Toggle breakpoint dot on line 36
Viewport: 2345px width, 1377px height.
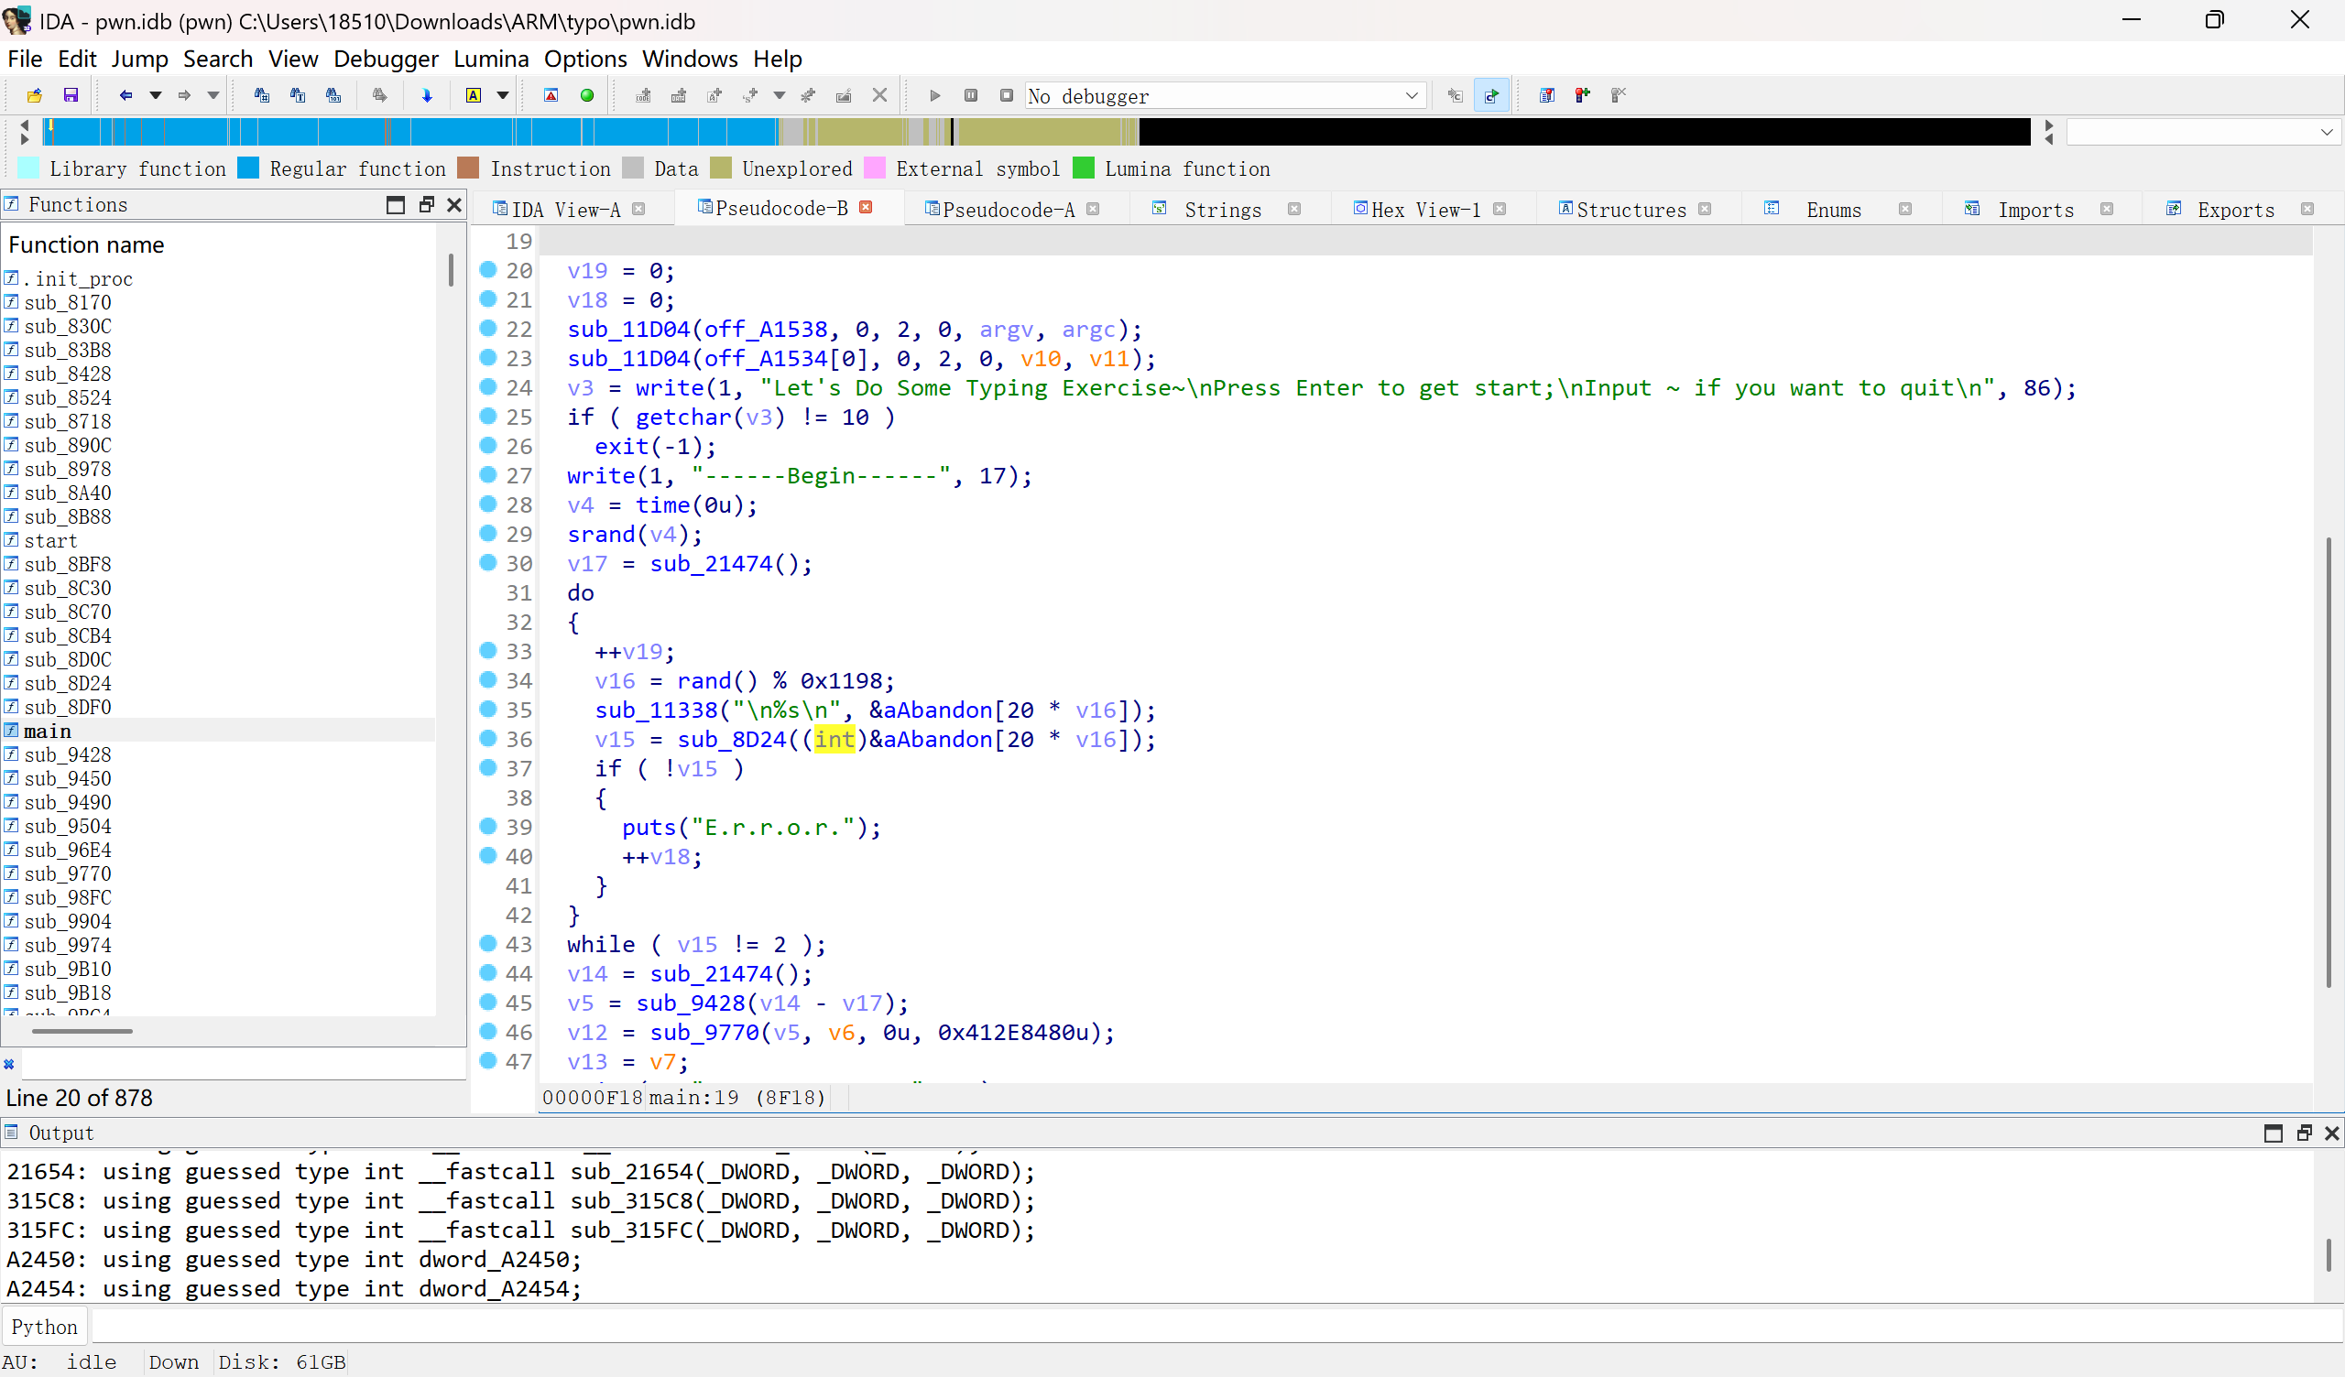tap(487, 739)
